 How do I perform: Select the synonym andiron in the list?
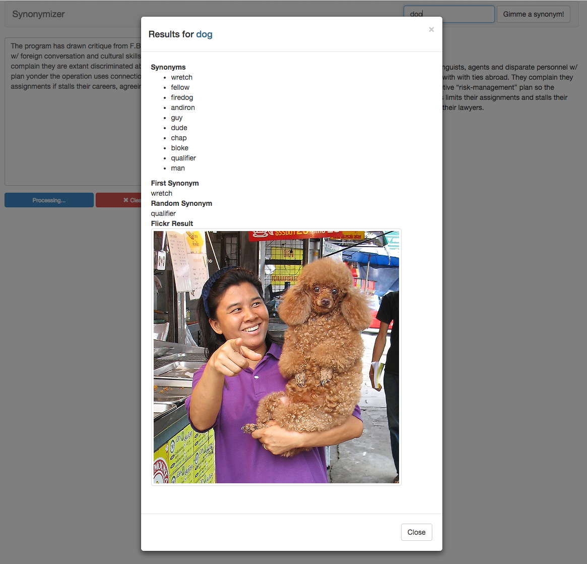point(183,107)
